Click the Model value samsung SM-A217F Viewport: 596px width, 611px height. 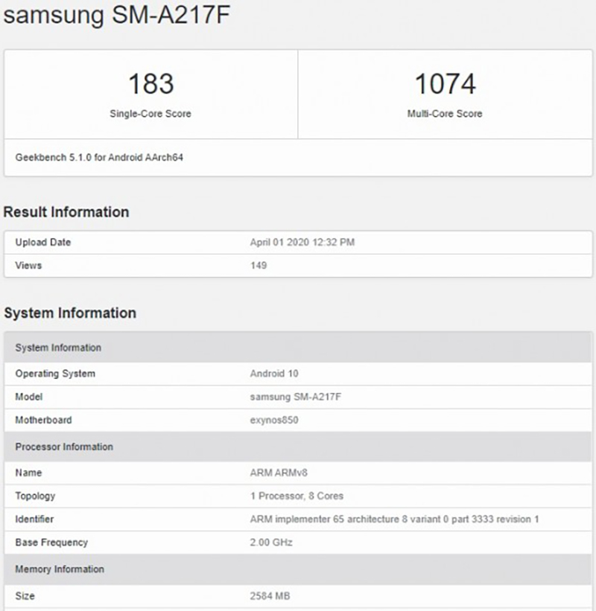296,397
